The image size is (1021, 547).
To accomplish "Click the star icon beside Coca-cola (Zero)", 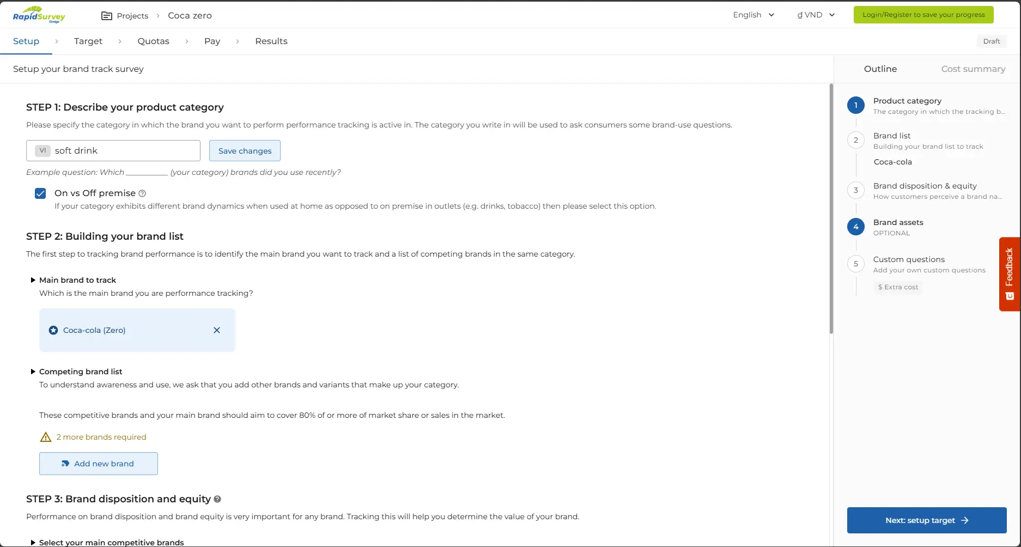I will [53, 330].
